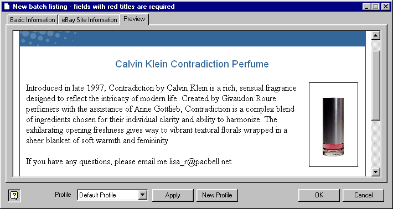
Task: Create a New Profile
Action: [x=217, y=195]
